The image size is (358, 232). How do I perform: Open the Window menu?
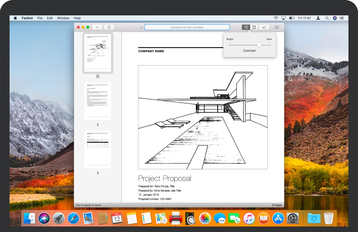[63, 18]
